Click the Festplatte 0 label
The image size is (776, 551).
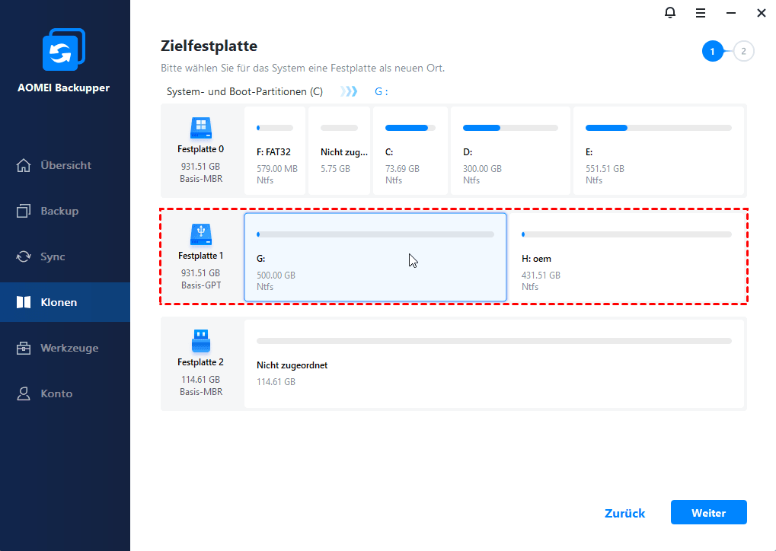point(200,149)
